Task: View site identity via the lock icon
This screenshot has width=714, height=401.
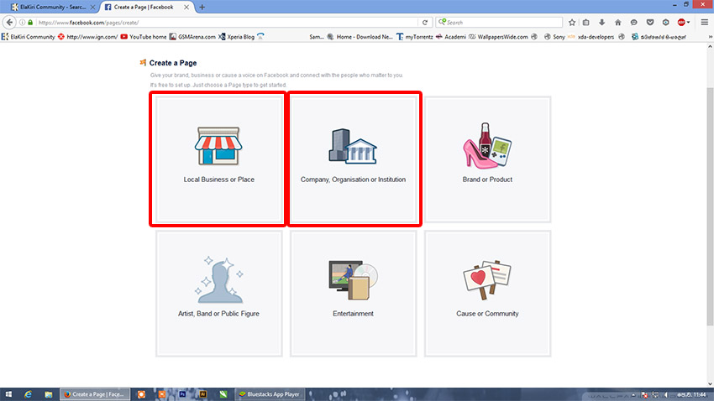Action: click(30, 23)
